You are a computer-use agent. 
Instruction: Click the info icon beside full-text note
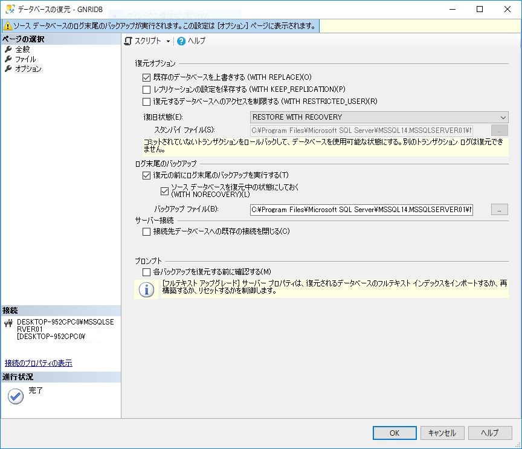[x=146, y=289]
